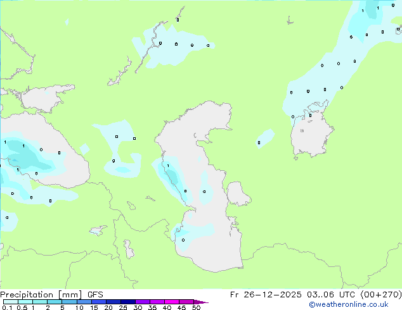Image resolution: width=402 pixels, height=310 pixels.
Task: Click the Sea of Azov on the map
Action: click(x=44, y=99)
